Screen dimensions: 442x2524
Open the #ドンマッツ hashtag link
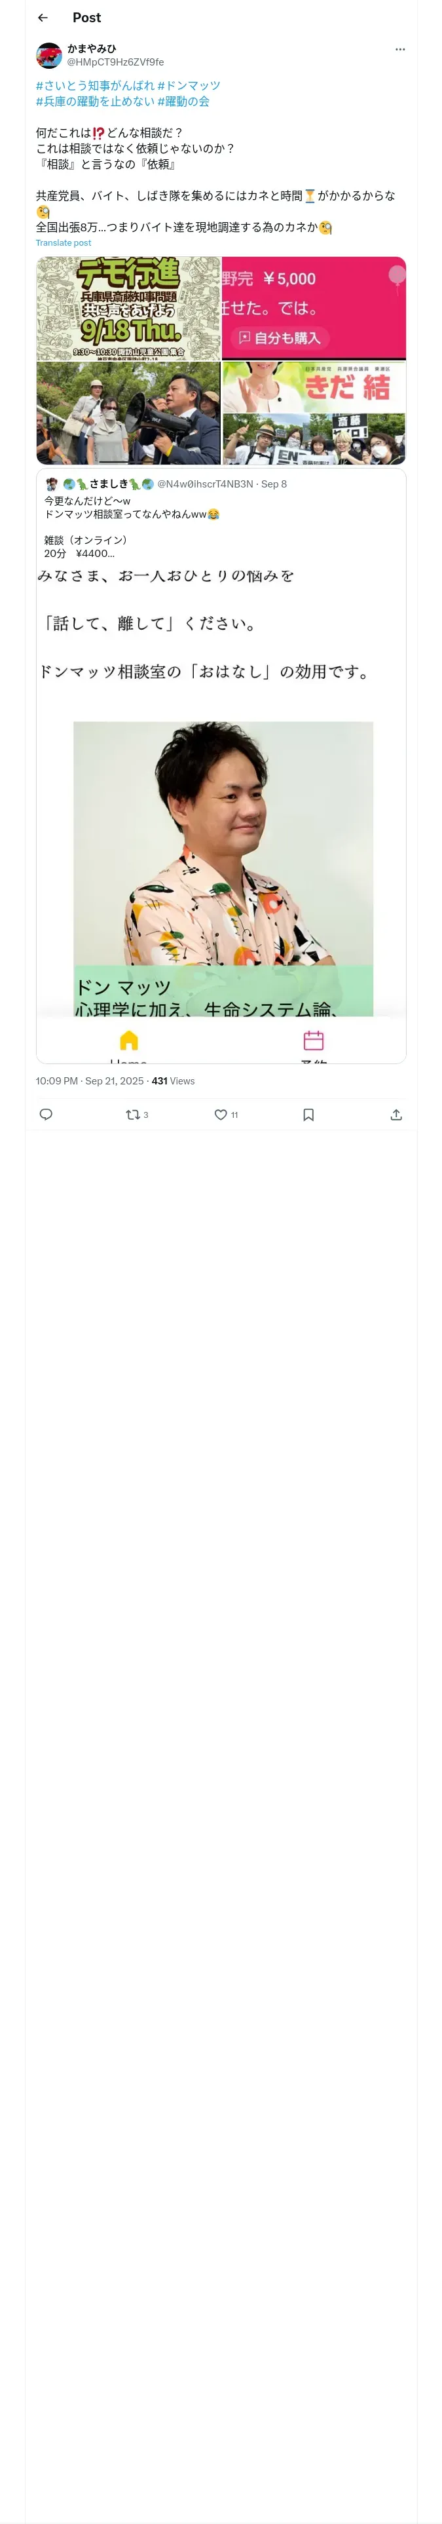pos(188,85)
